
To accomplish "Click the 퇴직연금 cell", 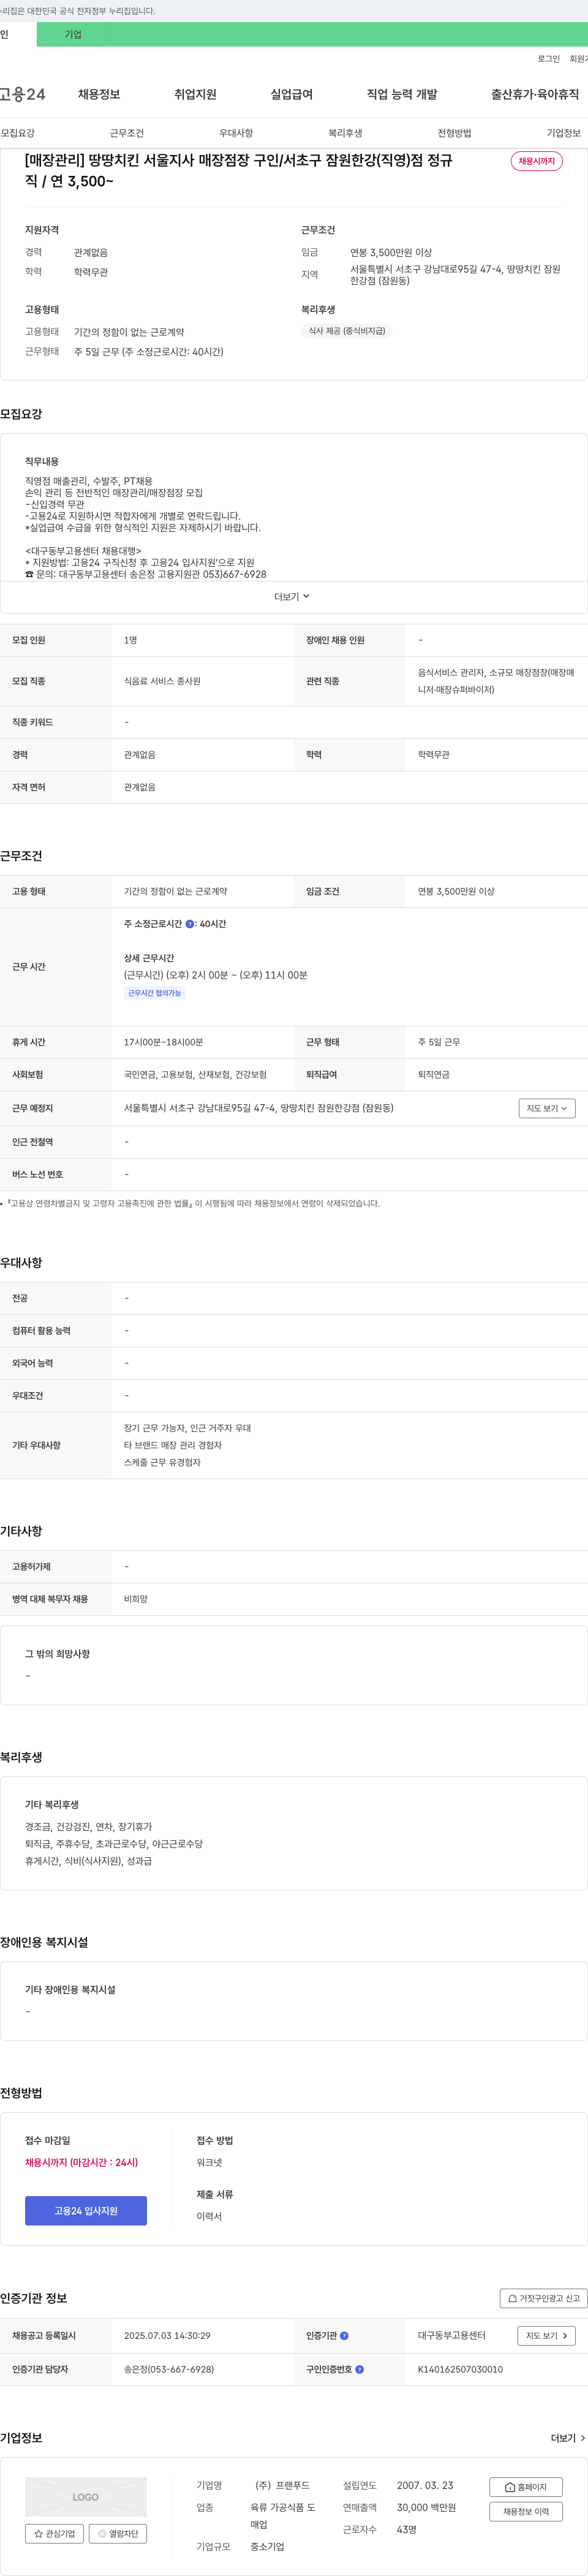I will coord(434,1074).
